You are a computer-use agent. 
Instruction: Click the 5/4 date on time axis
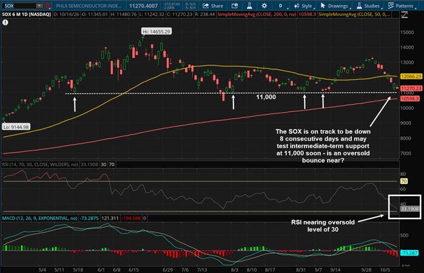pyautogui.click(x=42, y=270)
